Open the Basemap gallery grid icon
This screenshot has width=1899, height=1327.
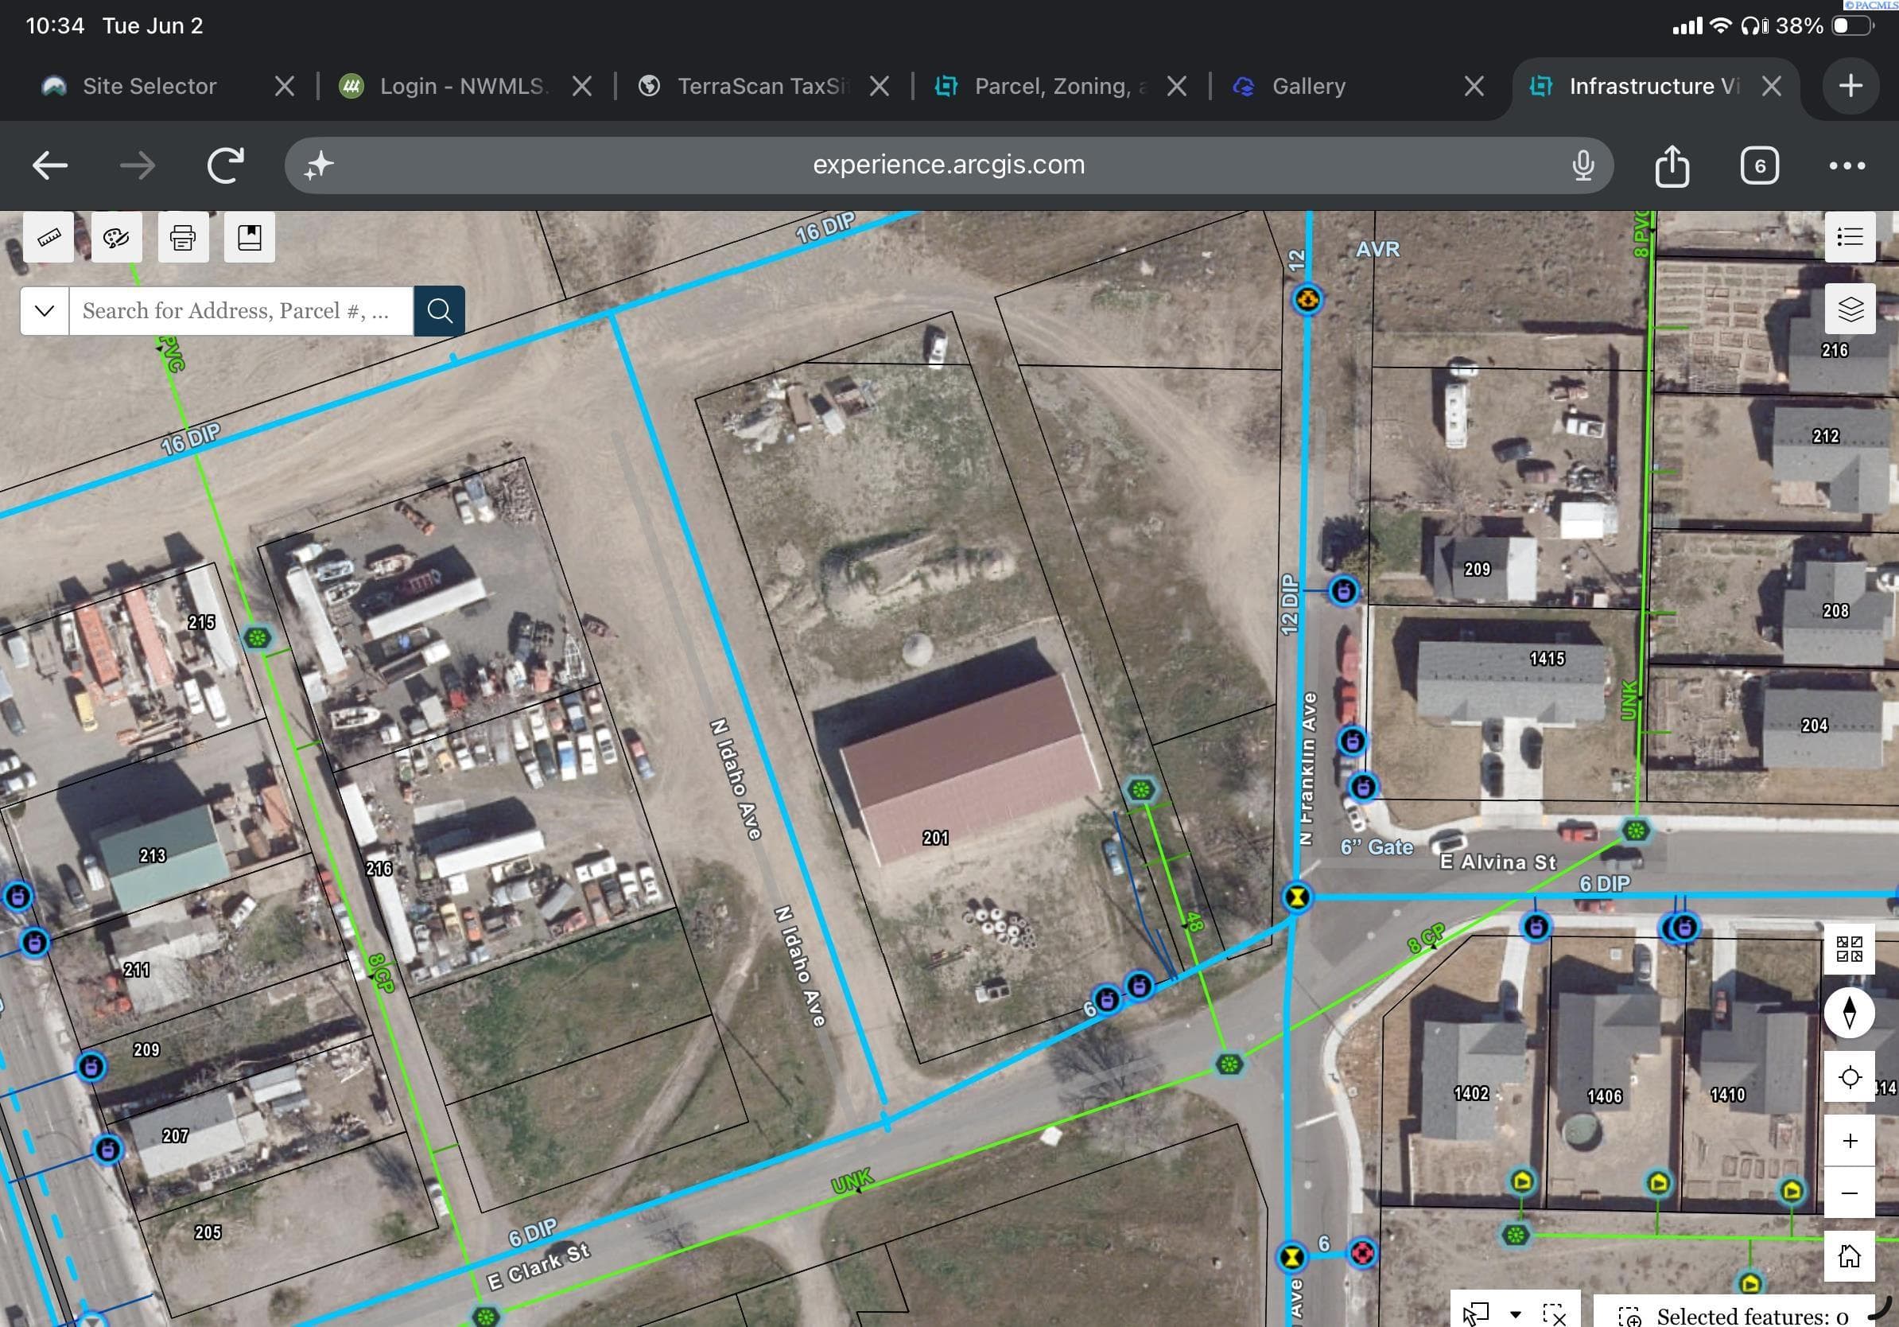pos(1850,948)
